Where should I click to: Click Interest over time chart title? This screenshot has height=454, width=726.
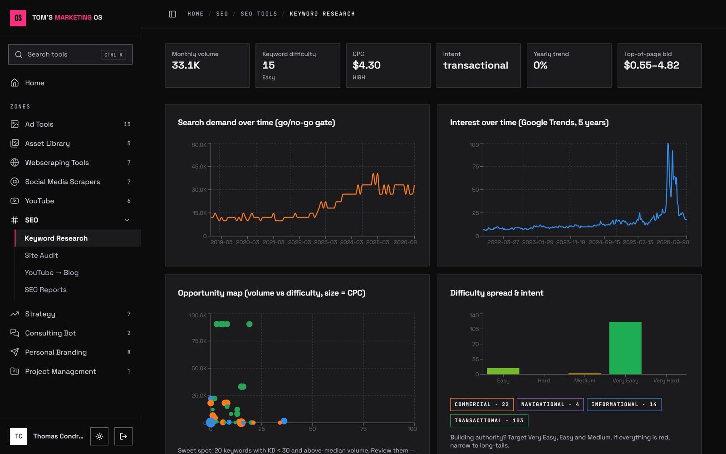(529, 123)
